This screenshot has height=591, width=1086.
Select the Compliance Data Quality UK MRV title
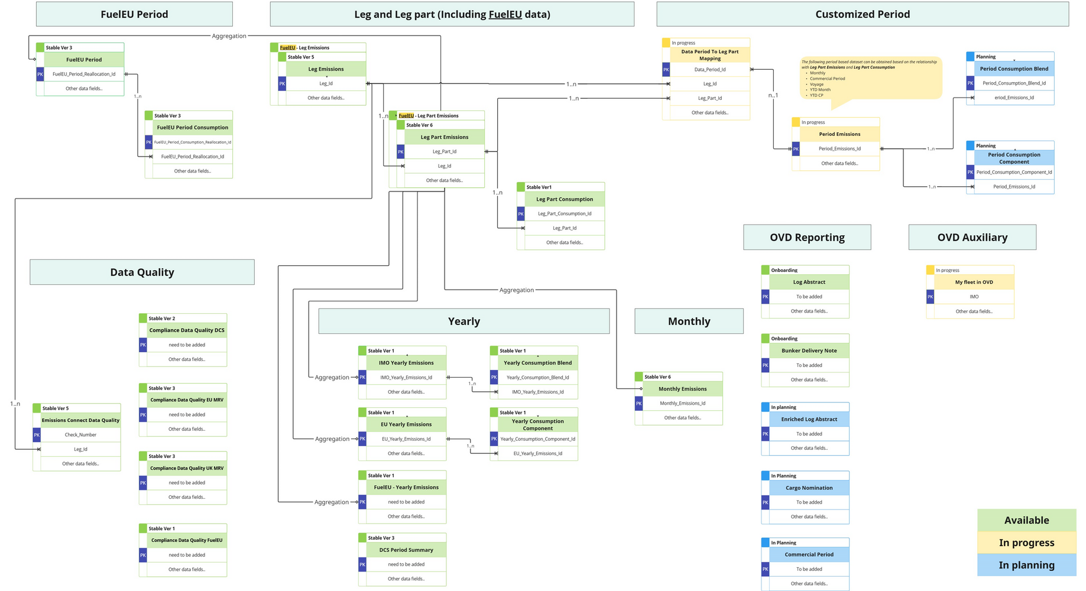click(x=187, y=468)
